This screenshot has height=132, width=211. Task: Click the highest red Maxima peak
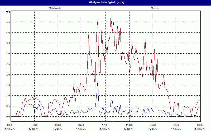(x=111, y=16)
